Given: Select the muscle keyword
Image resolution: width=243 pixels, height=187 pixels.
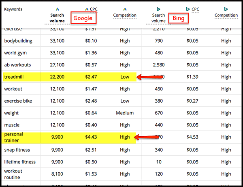Looking at the screenshot, I should (x=12, y=125).
